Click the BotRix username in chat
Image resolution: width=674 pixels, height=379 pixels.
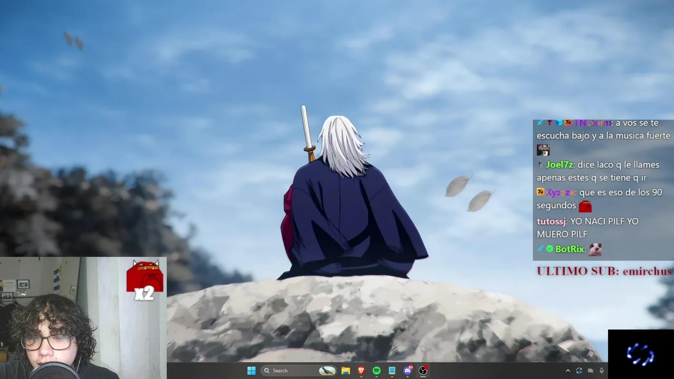[570, 249]
